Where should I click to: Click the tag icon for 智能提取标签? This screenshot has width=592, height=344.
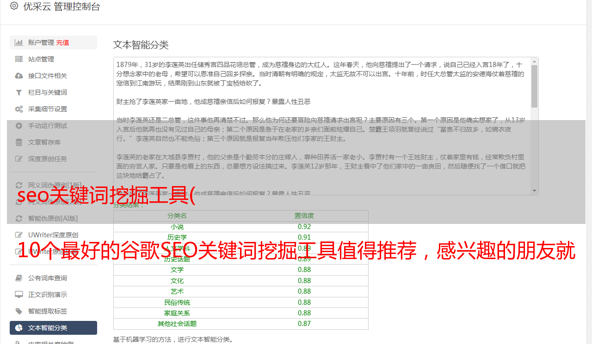(19, 311)
